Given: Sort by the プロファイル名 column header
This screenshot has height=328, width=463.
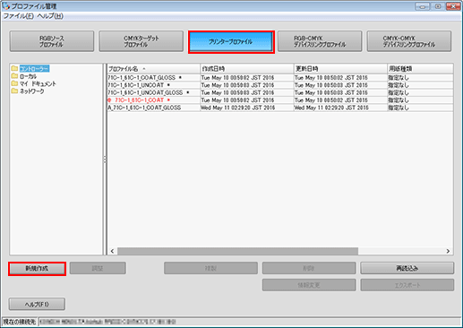Looking at the screenshot, I should click(153, 69).
